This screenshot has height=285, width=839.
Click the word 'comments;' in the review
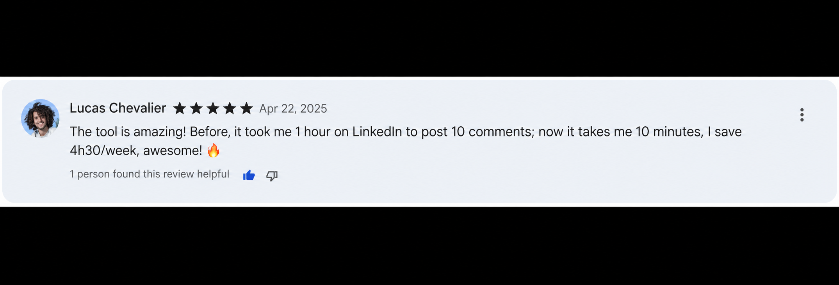point(501,132)
